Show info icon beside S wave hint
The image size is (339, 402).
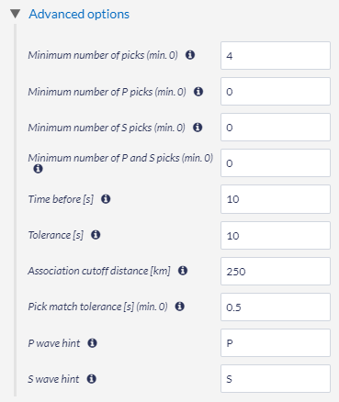point(92,379)
